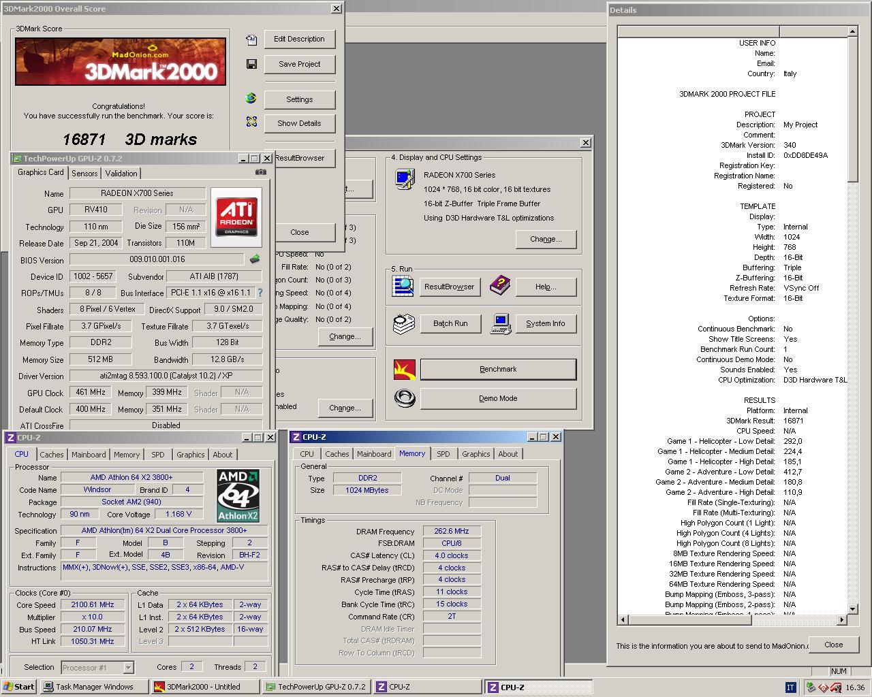872x697 pixels.
Task: Click the ATI CrossFire Disabled field
Action: (166, 425)
